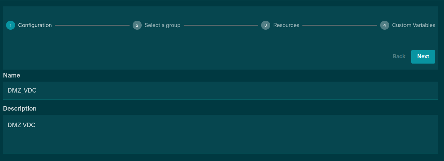Click the step 1 circle icon
Viewport: 444px width, 161px height.
(11, 25)
